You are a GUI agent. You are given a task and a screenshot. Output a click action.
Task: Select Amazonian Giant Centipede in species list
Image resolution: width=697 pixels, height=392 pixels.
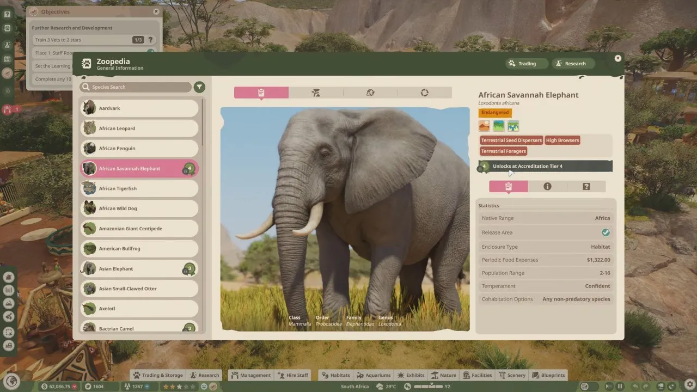(x=140, y=229)
